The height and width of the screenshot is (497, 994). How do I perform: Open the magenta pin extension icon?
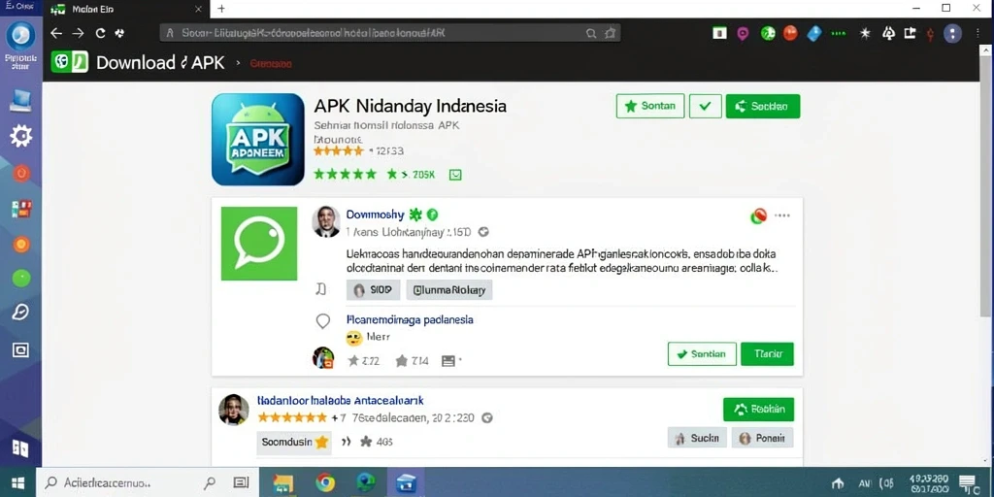click(743, 34)
